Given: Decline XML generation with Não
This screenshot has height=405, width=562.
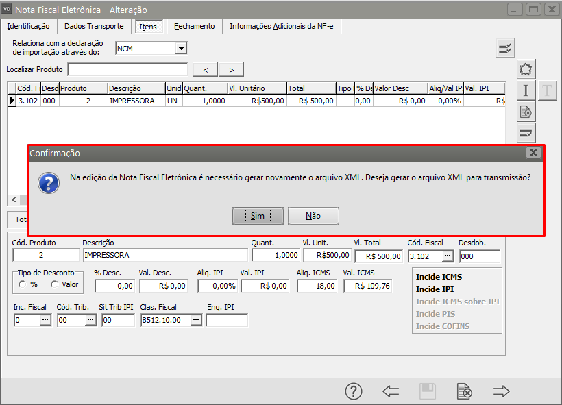Looking at the screenshot, I should (x=313, y=216).
